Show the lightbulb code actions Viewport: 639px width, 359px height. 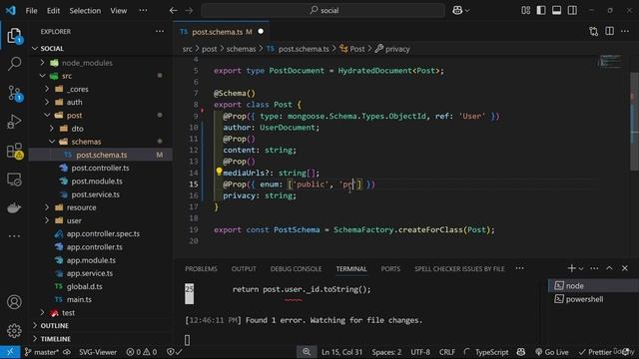[x=219, y=172]
